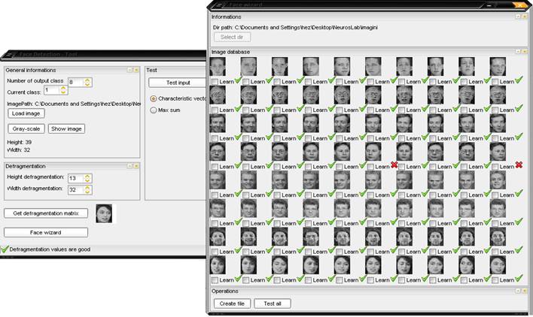Viewport: 533px width, 317px height.
Task: Increase the Width defragmentation value
Action: pyautogui.click(x=87, y=187)
